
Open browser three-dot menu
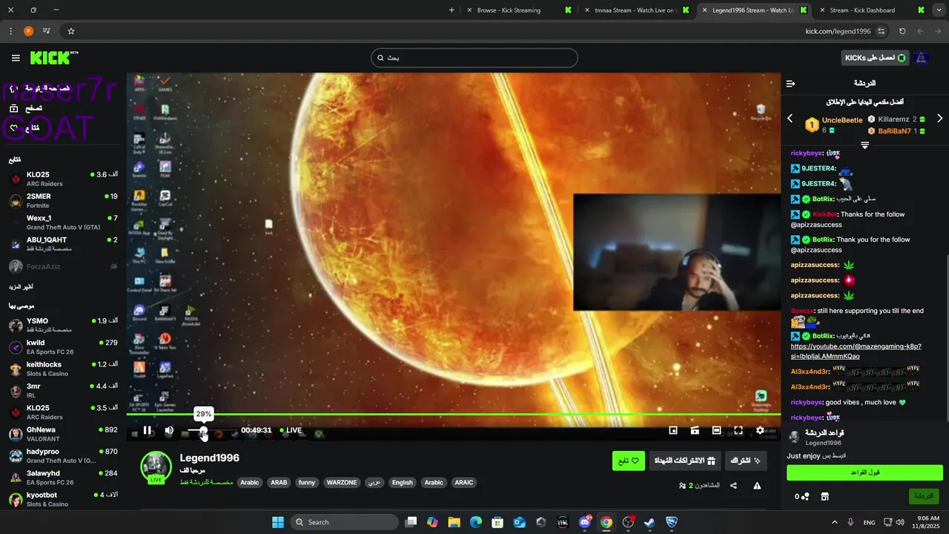[x=10, y=31]
